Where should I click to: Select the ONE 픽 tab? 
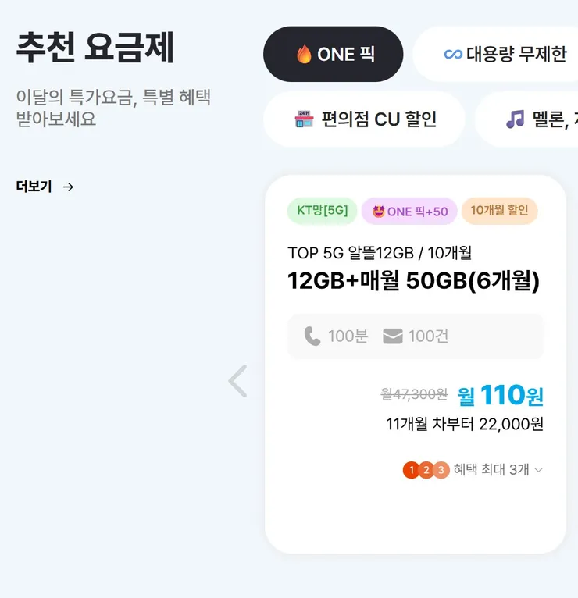click(334, 55)
